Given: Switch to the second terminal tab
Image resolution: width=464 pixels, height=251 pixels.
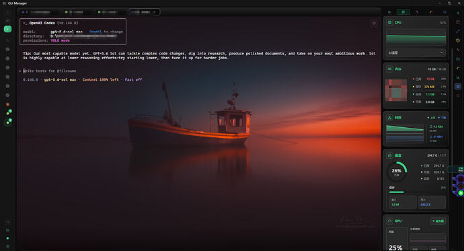Looking at the screenshot, I should pyautogui.click(x=74, y=12).
